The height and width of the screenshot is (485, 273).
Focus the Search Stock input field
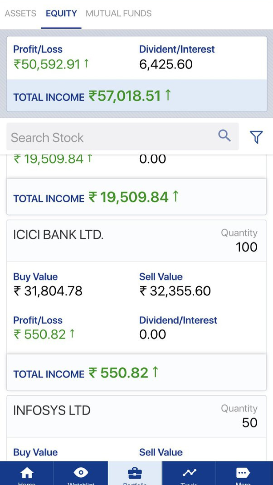(111, 137)
